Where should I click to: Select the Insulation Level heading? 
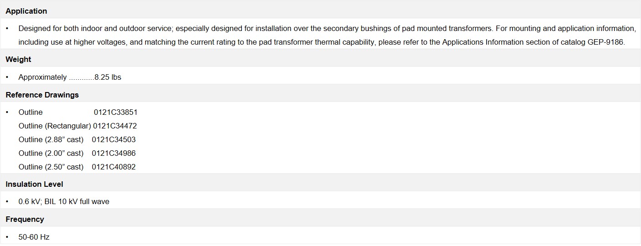(x=34, y=184)
